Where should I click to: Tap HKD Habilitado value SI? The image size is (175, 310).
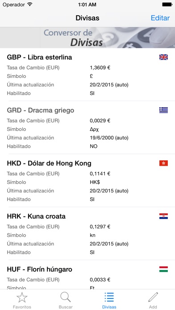point(92,199)
